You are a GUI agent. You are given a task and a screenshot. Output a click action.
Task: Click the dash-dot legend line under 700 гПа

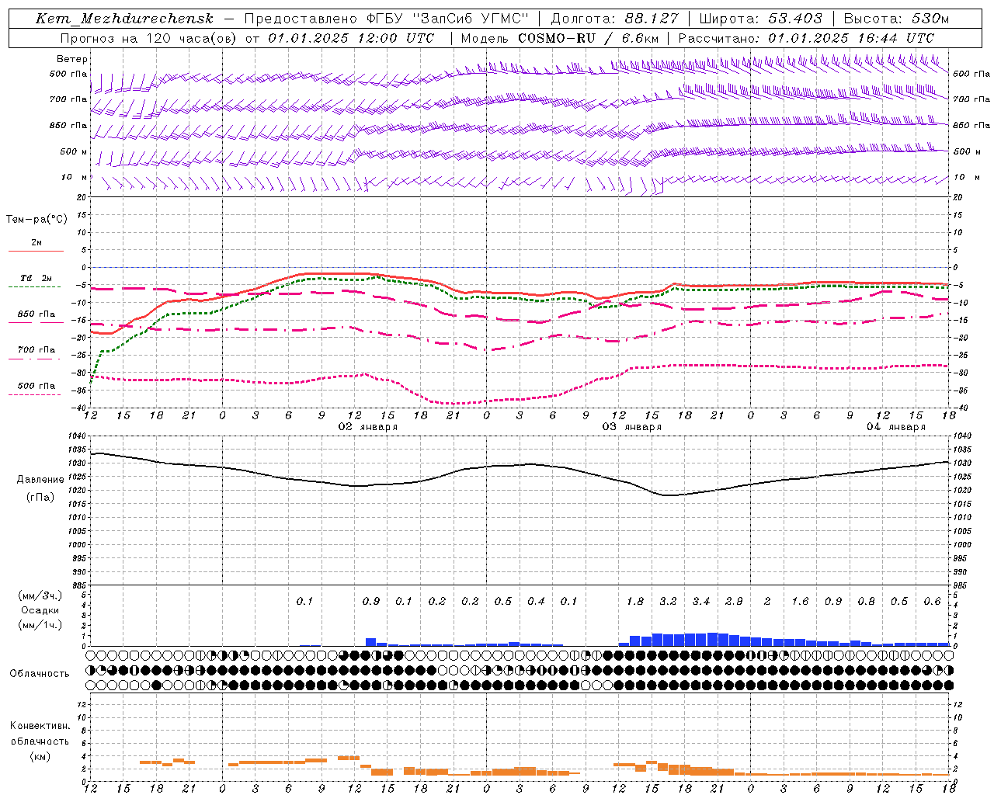tap(34, 359)
